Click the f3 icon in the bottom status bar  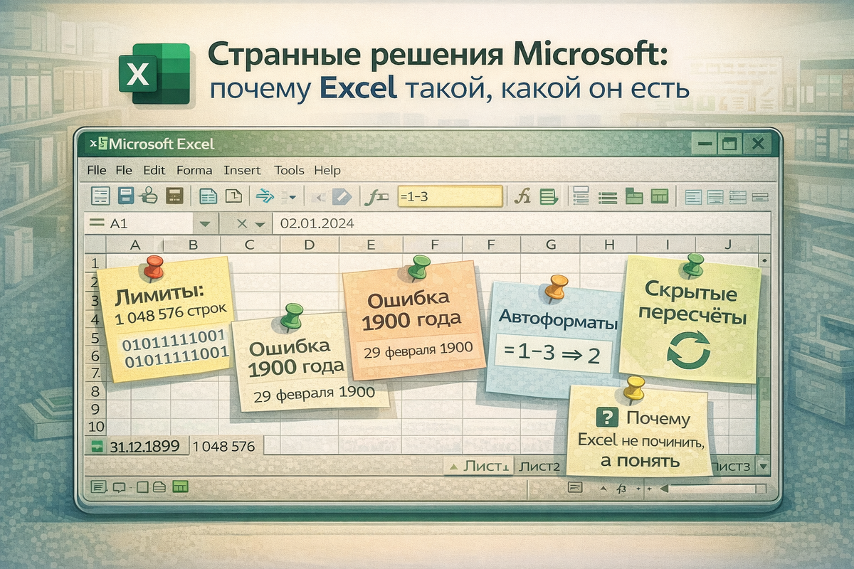tap(621, 489)
